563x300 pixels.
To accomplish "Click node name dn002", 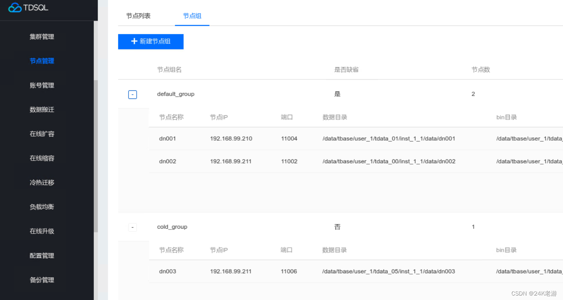I will (168, 161).
